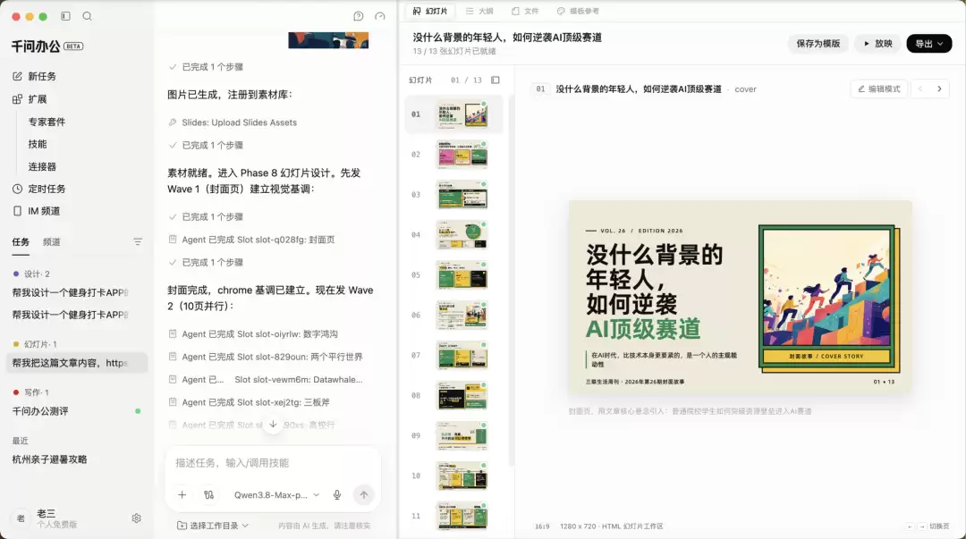
Task: Open agent row 数字鸿沟
Action: pyautogui.click(x=253, y=334)
